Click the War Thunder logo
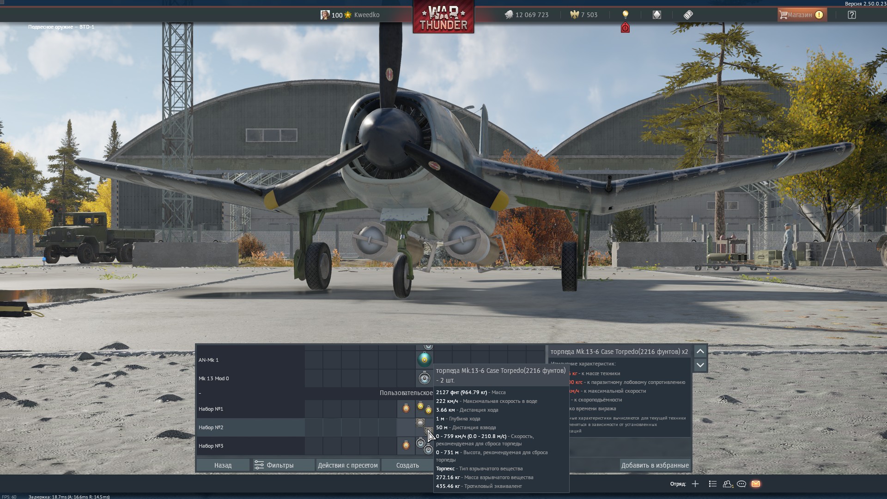Viewport: 887px width, 499px height. 443,18
